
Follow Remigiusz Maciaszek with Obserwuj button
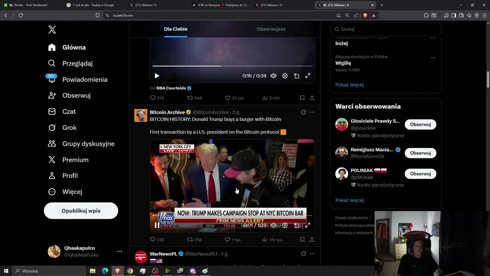pyautogui.click(x=420, y=153)
